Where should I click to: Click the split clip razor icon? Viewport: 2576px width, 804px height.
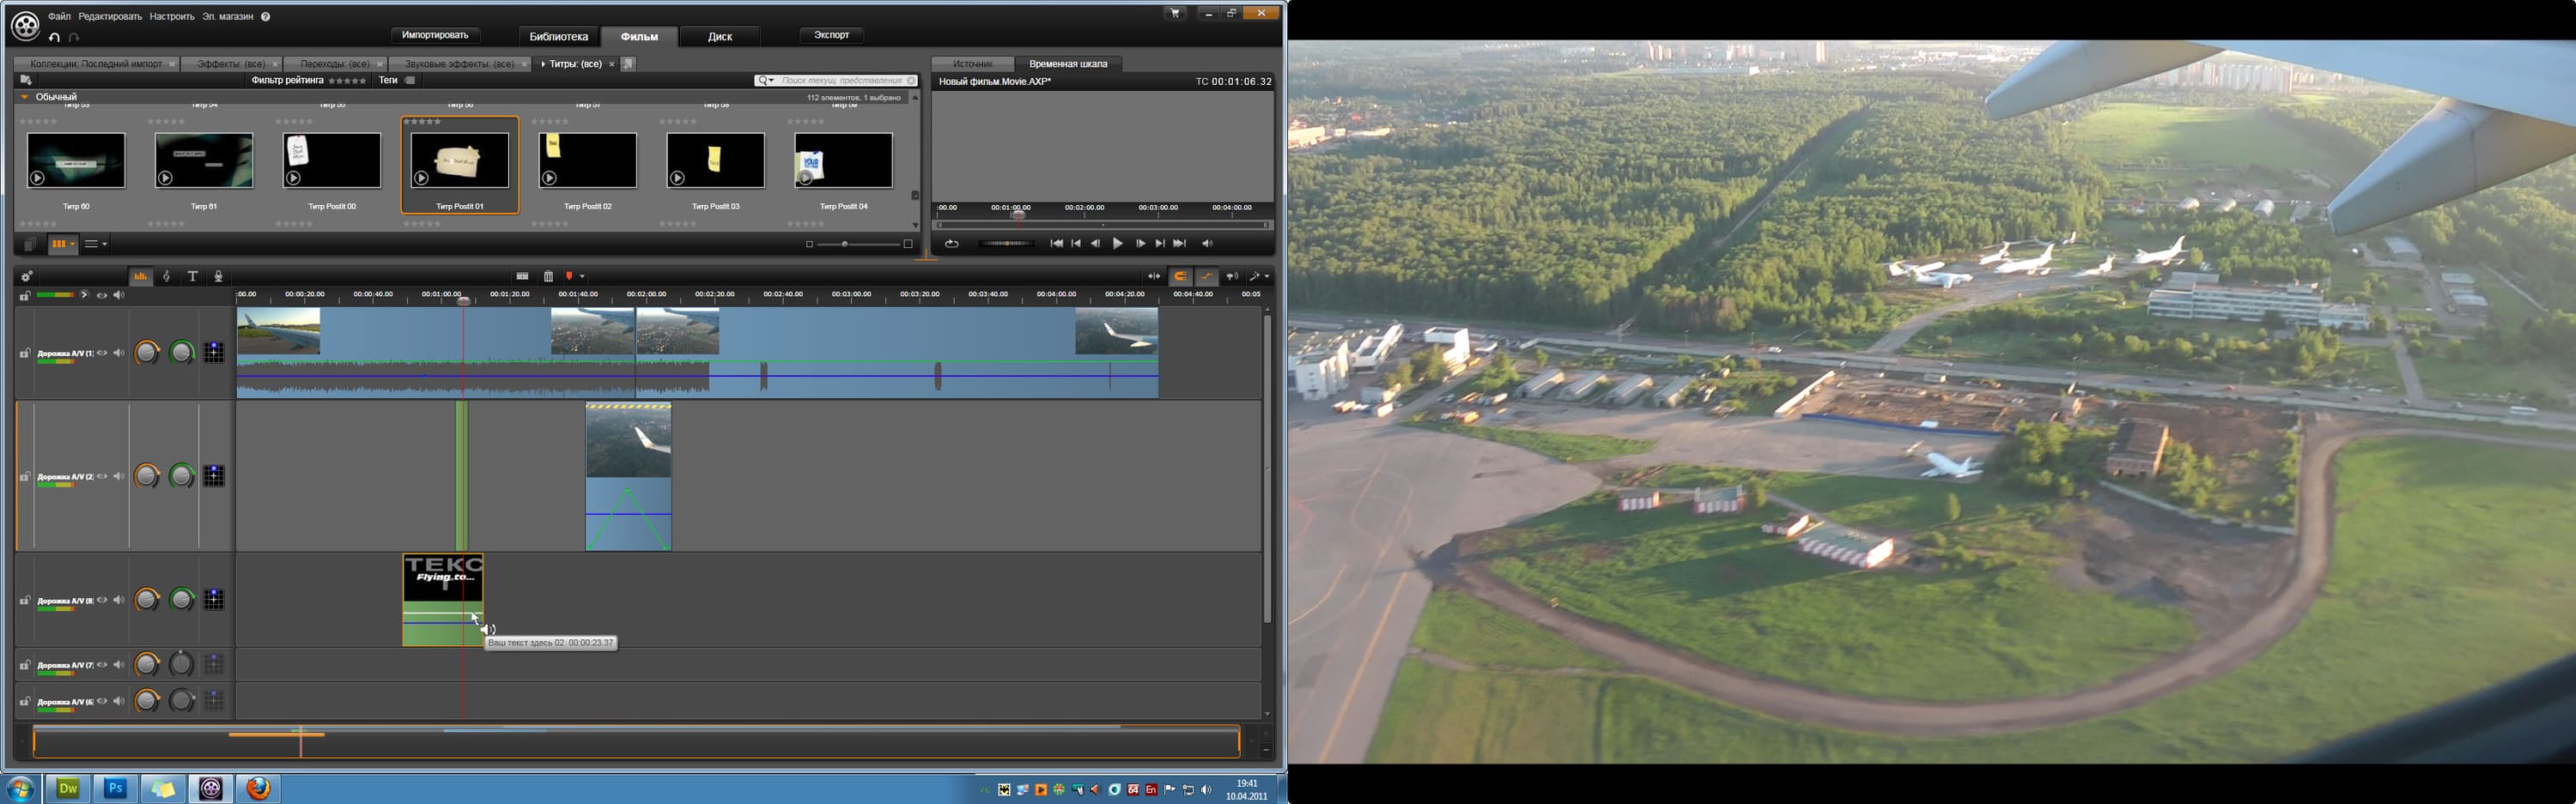(x=522, y=276)
